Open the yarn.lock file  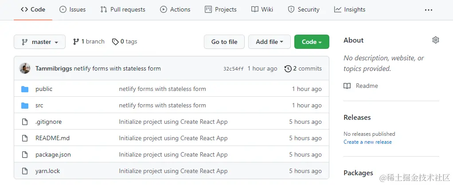pos(48,171)
